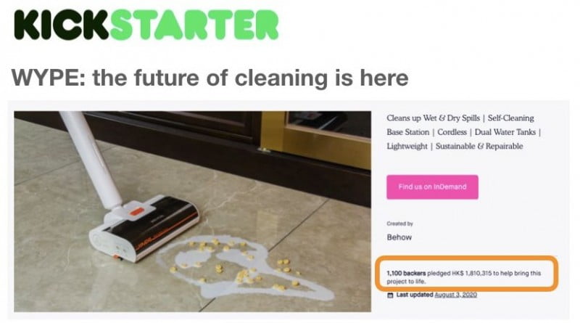Click the gold cabinet panel in photo
Viewport: 580px width, 323px height.
316,139
